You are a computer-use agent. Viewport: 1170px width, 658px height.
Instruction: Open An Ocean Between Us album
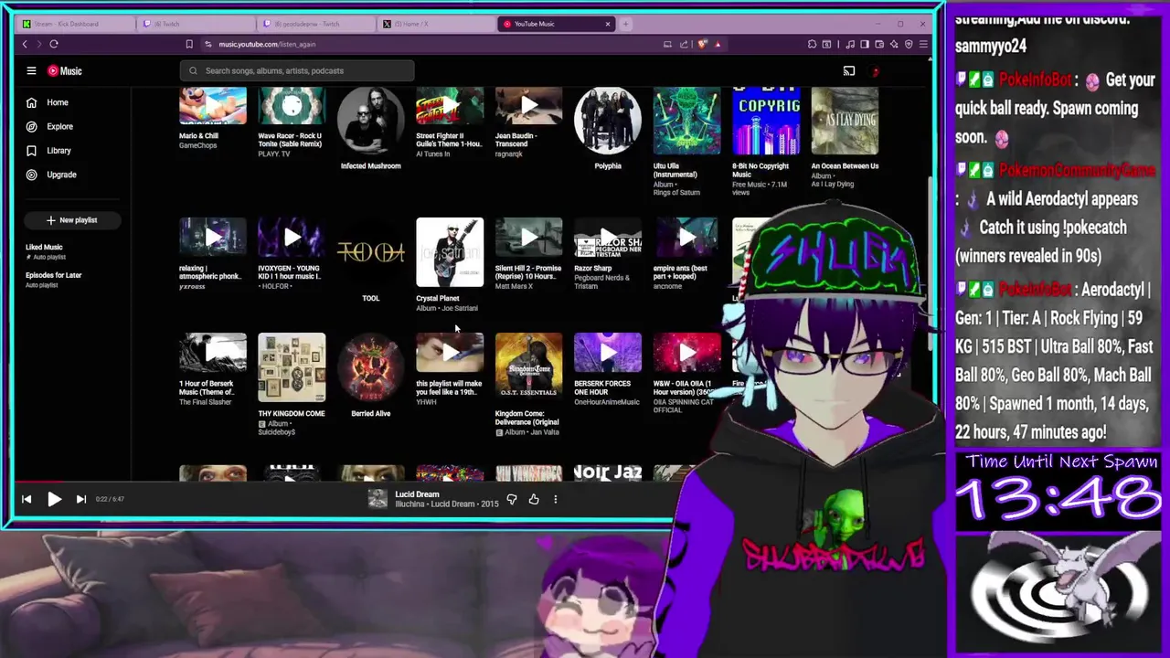pyautogui.click(x=845, y=122)
